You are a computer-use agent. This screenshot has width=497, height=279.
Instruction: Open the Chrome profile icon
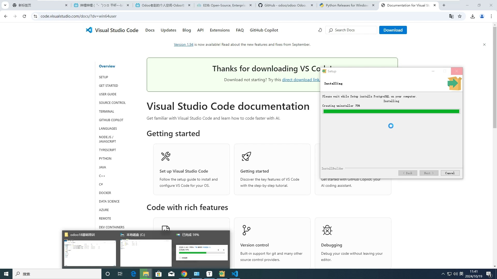coord(482,16)
